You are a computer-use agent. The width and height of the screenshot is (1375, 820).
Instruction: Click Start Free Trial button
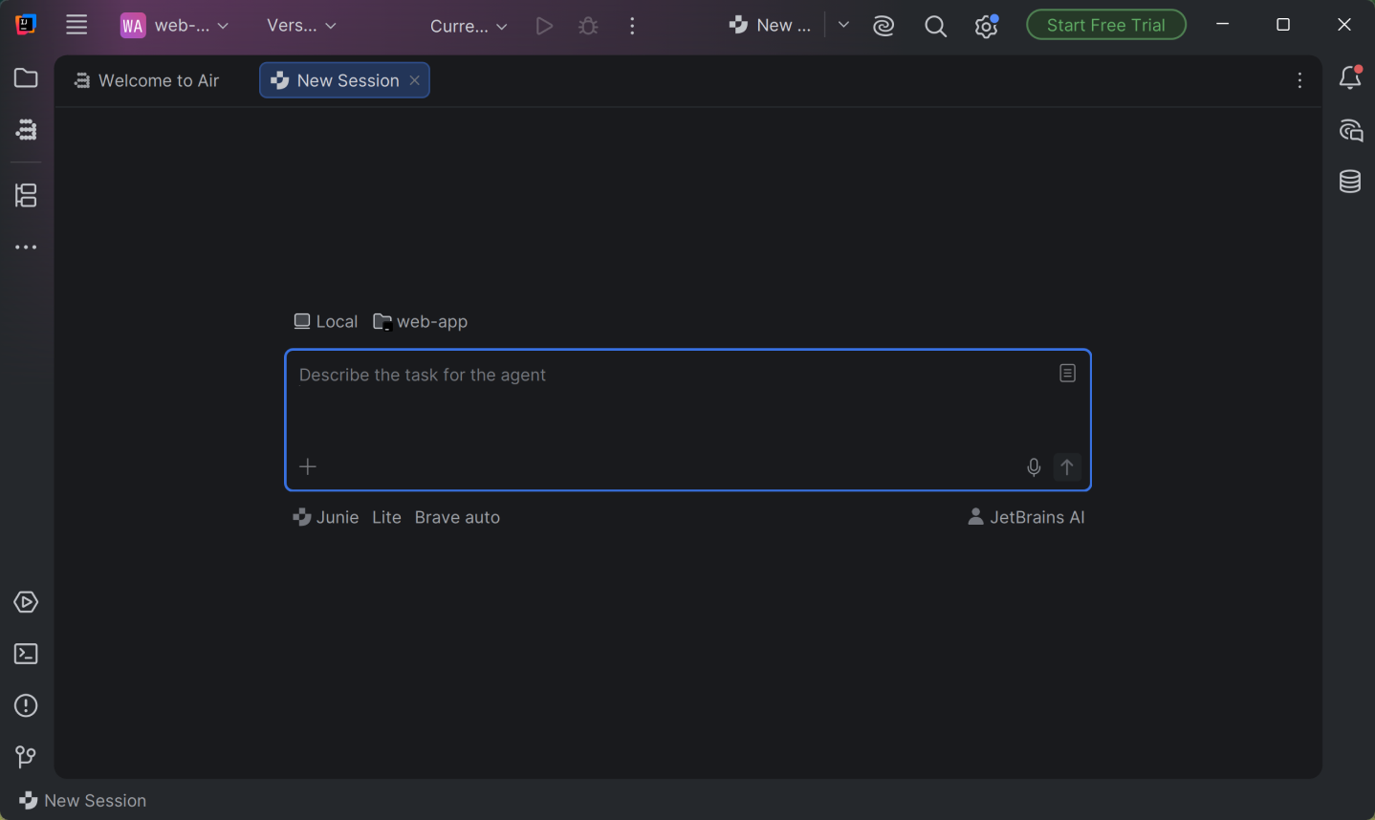tap(1106, 25)
